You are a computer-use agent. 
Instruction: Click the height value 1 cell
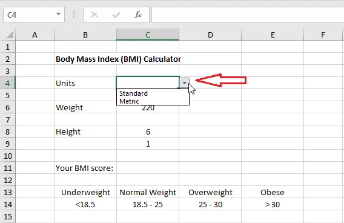(148, 144)
